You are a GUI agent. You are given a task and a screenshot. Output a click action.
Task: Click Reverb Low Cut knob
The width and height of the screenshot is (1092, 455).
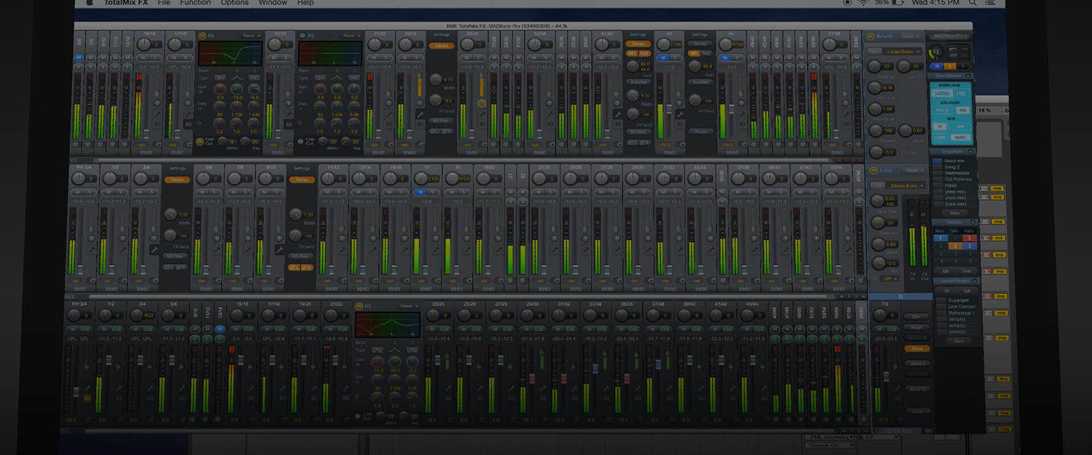click(904, 66)
